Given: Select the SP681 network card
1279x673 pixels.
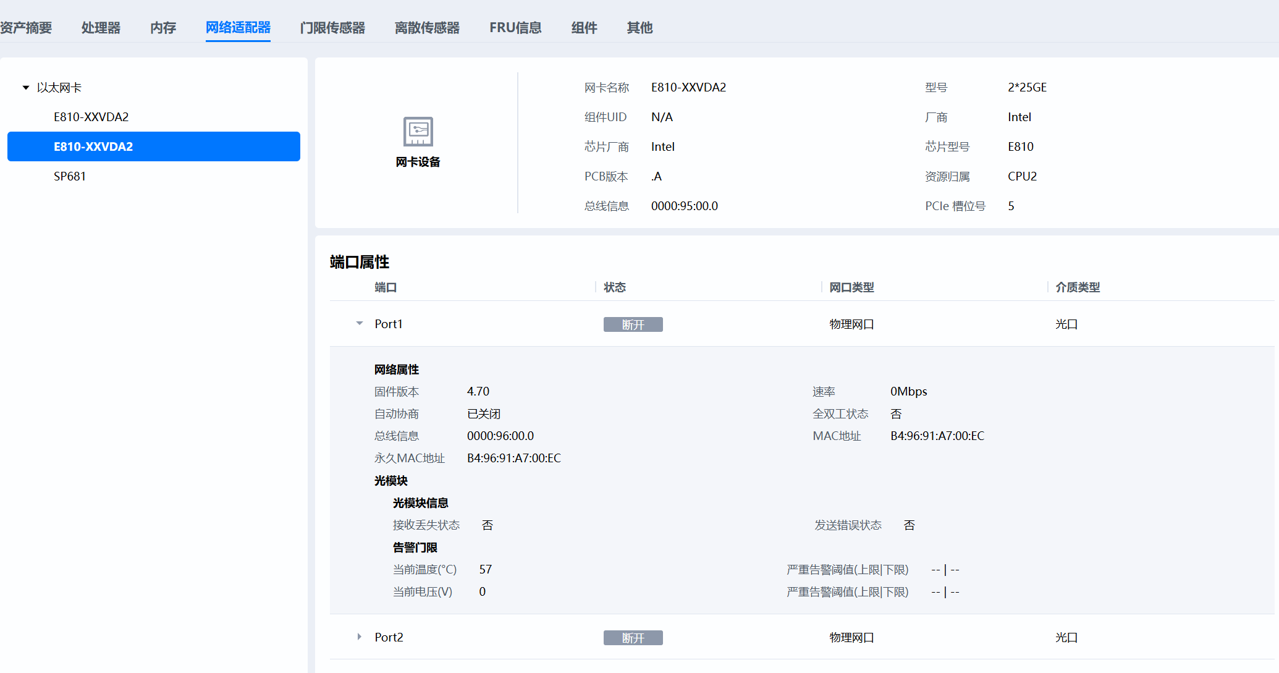Looking at the screenshot, I should coord(70,176).
